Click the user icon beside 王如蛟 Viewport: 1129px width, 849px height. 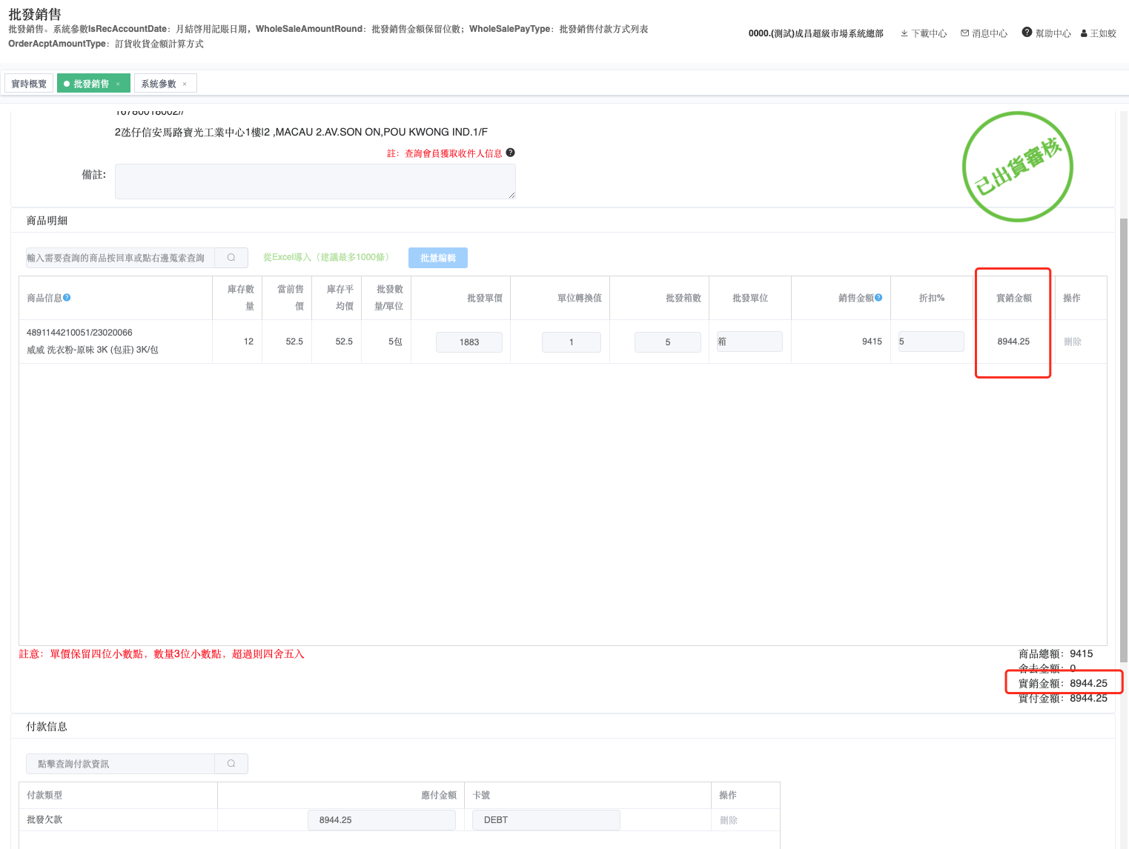coord(1084,33)
